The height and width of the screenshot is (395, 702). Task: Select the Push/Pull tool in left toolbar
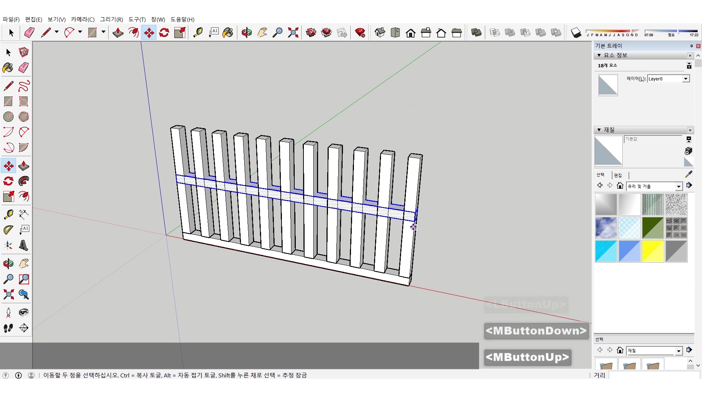point(23,166)
